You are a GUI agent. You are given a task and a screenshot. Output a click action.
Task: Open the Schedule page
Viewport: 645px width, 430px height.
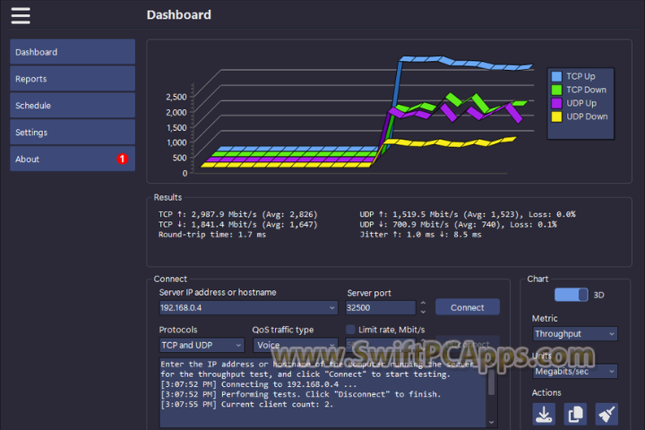(x=73, y=106)
